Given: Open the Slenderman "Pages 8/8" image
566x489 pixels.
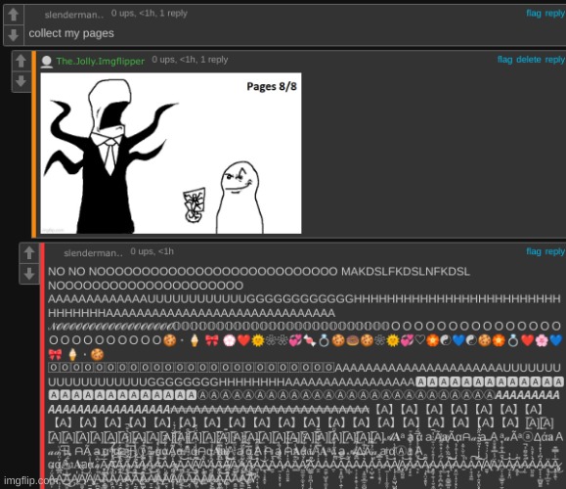Looking at the screenshot, I should 171,154.
